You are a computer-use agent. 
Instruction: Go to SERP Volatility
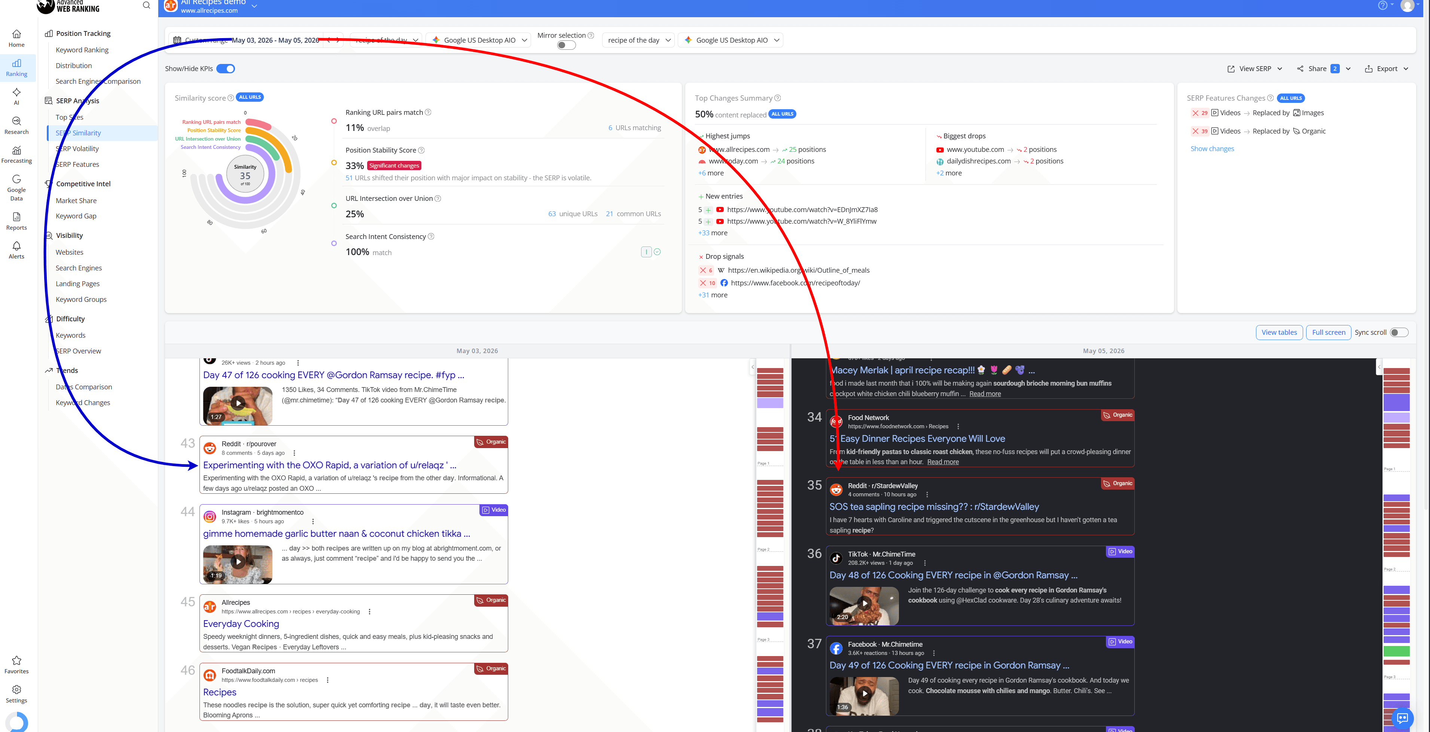click(77, 149)
